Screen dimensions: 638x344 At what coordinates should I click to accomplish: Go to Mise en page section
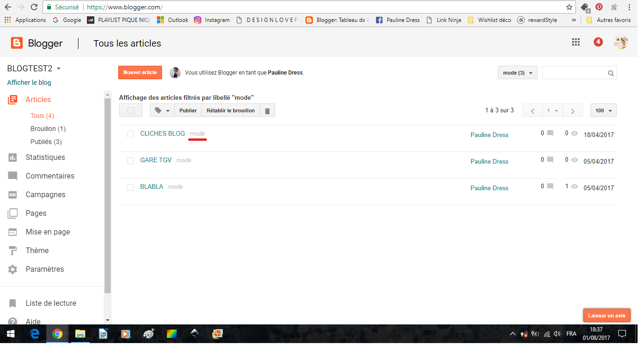point(47,232)
